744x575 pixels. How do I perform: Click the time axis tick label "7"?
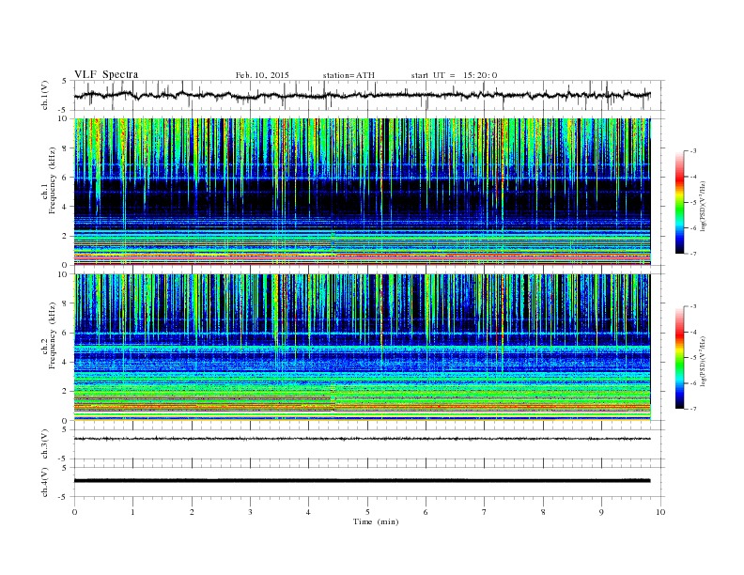pyautogui.click(x=485, y=512)
